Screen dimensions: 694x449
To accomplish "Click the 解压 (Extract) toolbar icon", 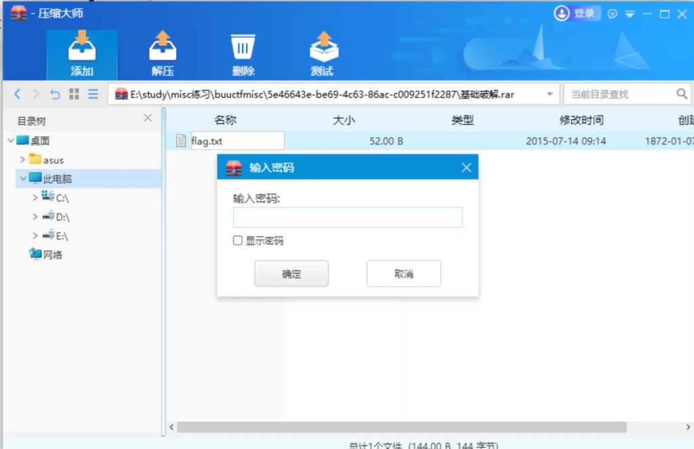I will pyautogui.click(x=163, y=45).
